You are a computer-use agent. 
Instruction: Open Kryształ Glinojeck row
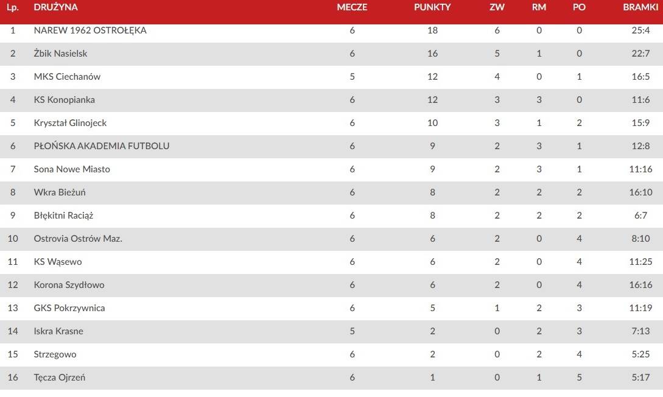tap(331, 123)
